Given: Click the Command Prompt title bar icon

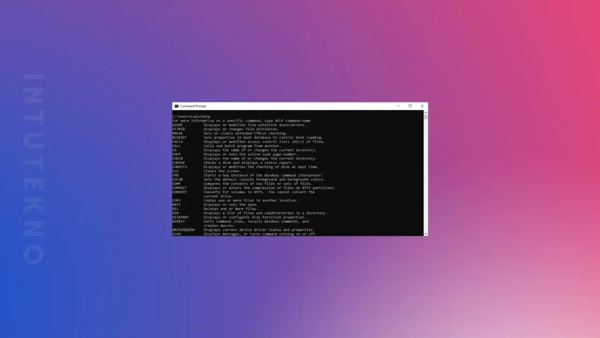Looking at the screenshot, I should coord(176,106).
